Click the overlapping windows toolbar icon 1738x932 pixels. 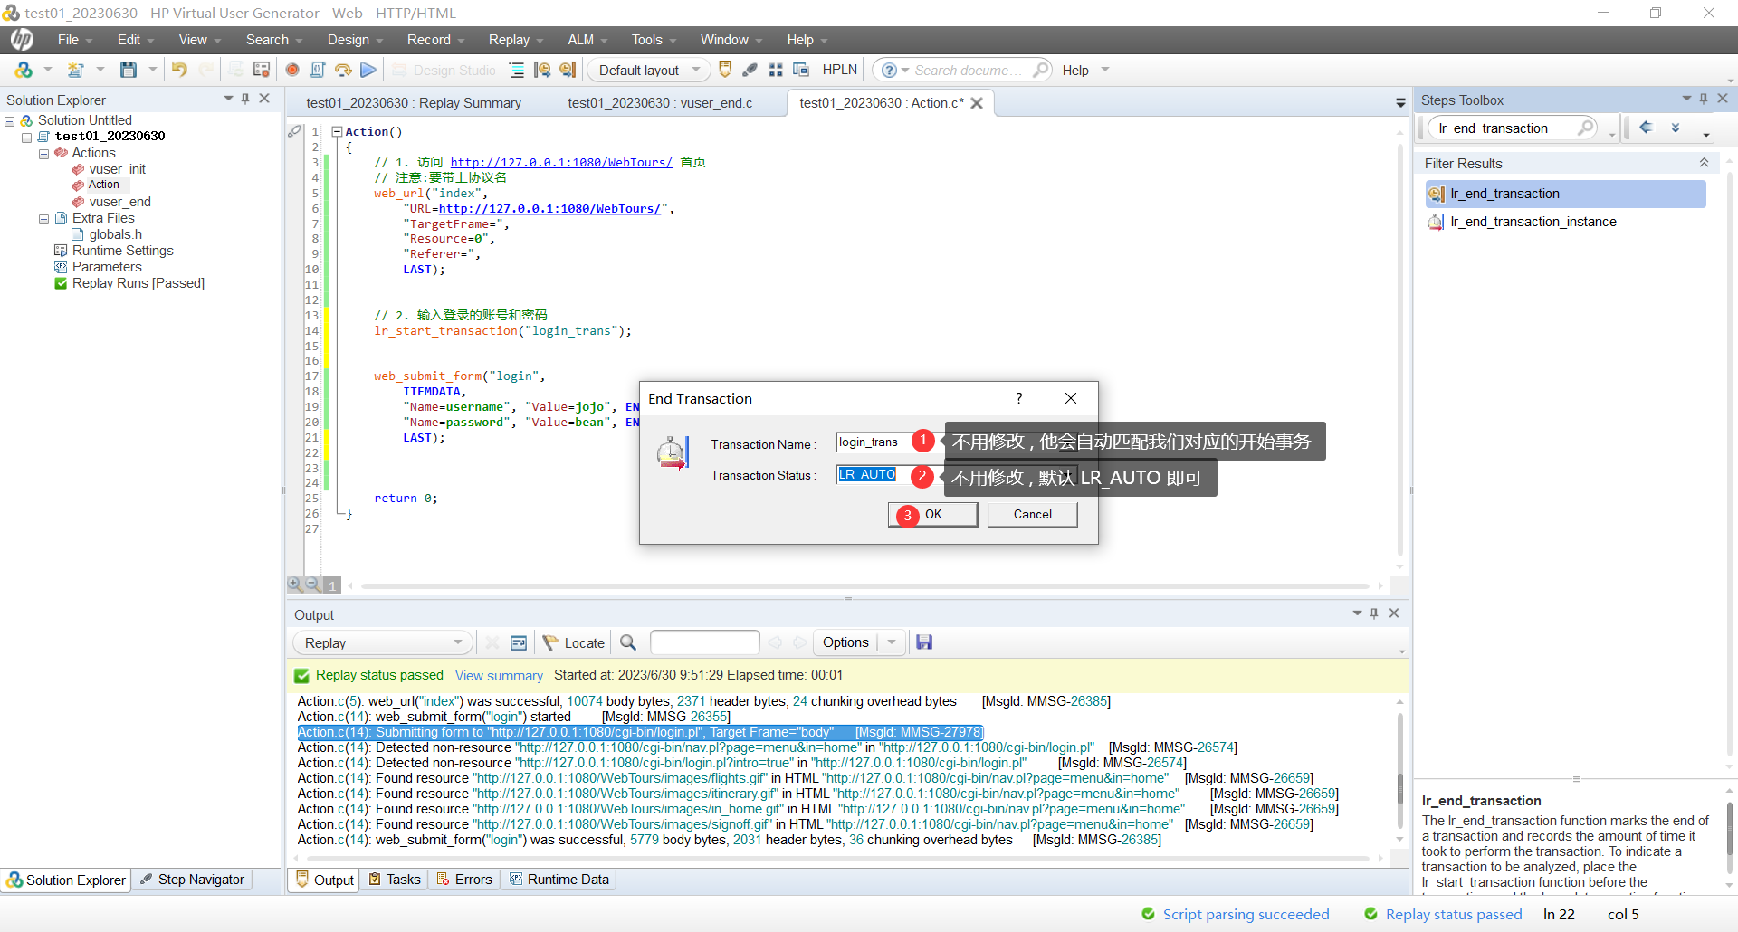coord(801,70)
